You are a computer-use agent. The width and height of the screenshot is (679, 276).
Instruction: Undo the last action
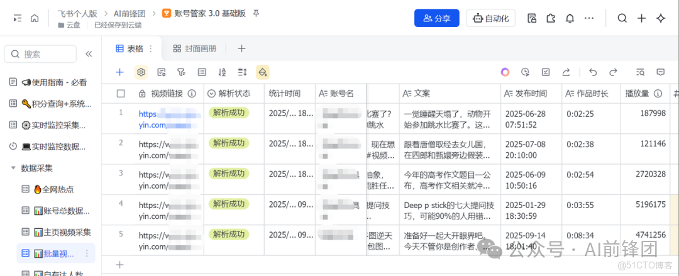click(593, 72)
